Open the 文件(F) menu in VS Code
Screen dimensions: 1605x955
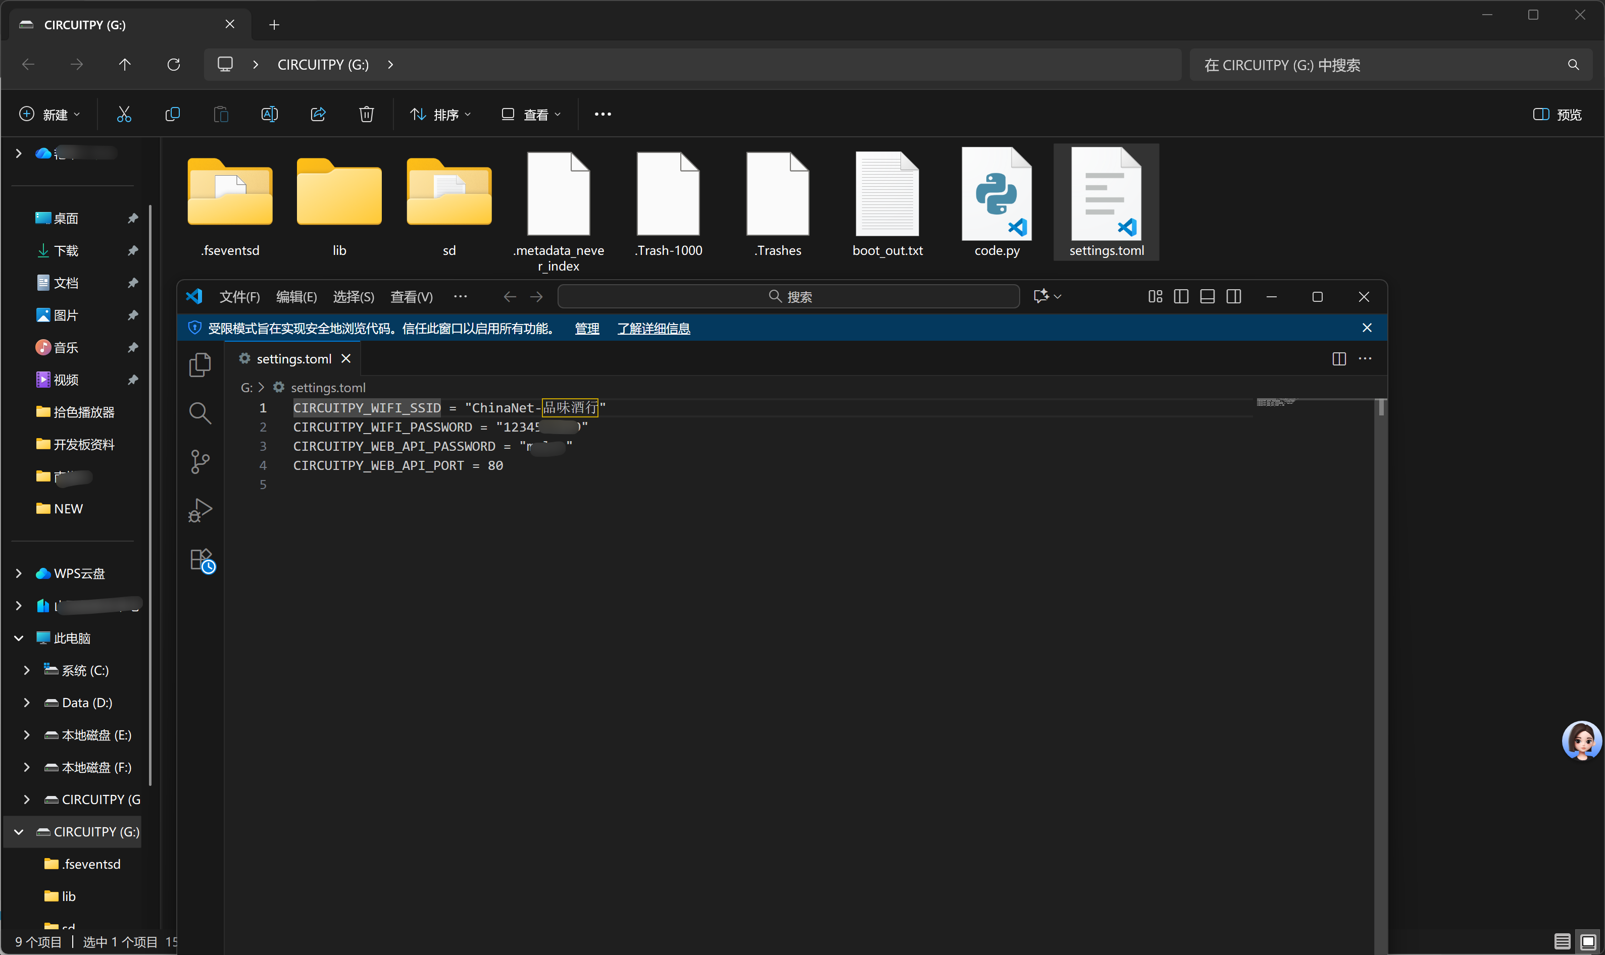pos(239,297)
